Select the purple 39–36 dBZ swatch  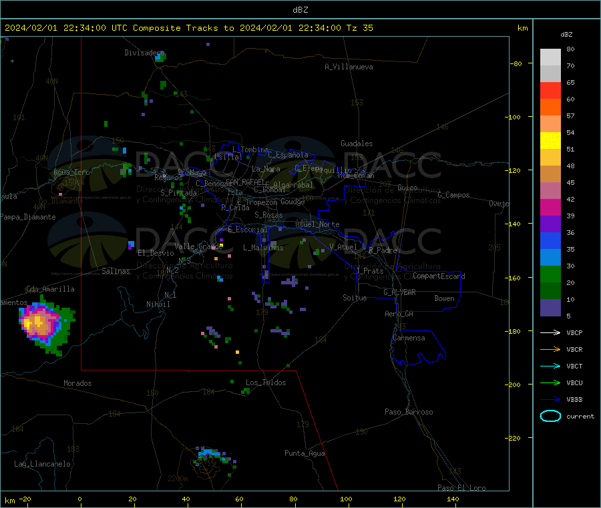point(550,224)
